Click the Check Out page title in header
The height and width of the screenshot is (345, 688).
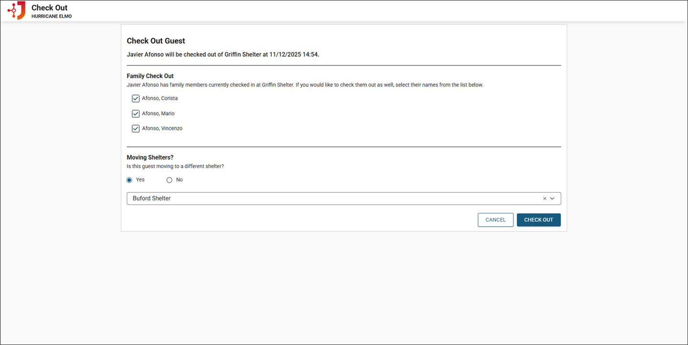click(50, 8)
